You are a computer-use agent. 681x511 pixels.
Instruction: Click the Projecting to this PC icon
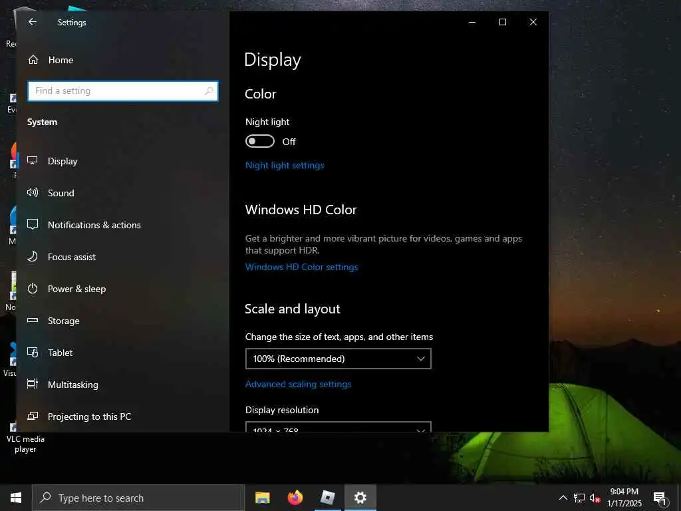point(33,416)
